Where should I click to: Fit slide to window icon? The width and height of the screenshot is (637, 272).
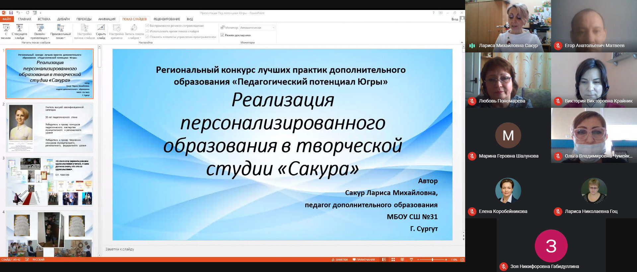pos(462,260)
